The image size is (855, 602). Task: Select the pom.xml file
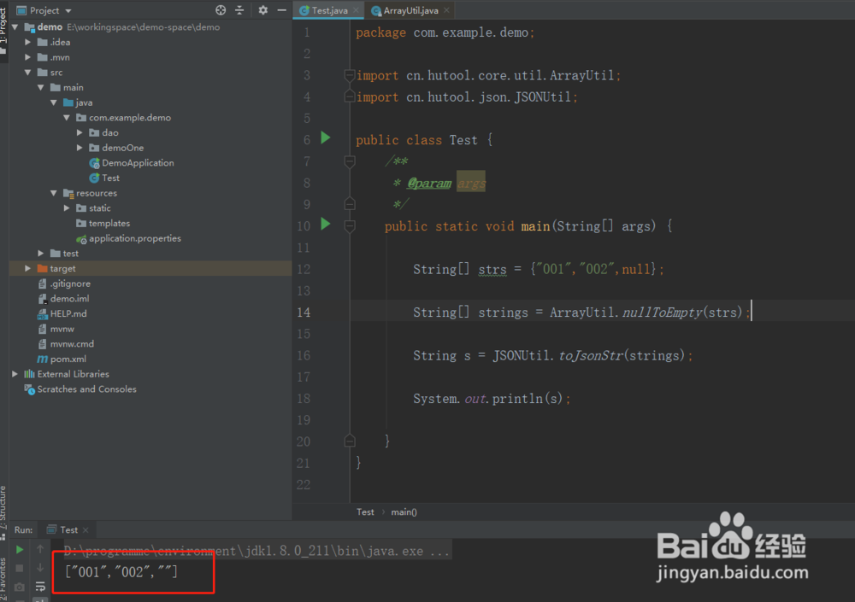62,359
